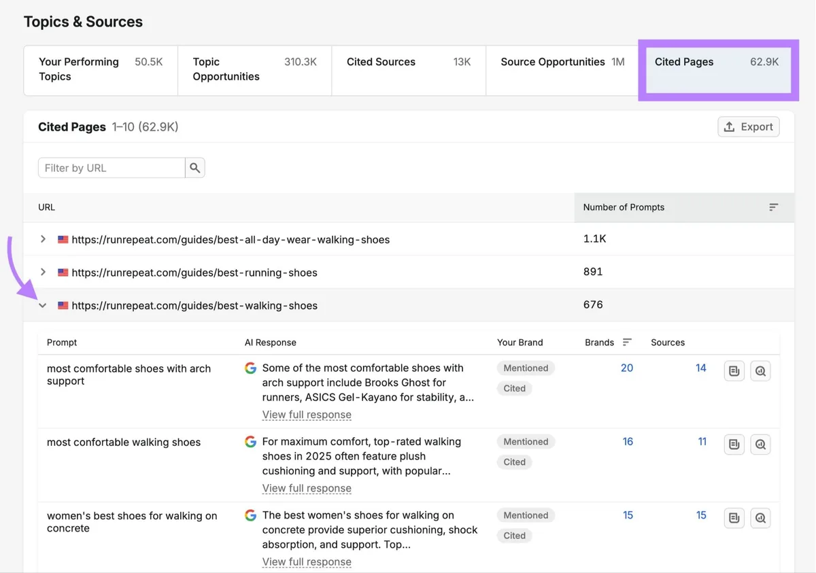
Task: Open response document icon for confortable walking shoes row
Action: 734,445
